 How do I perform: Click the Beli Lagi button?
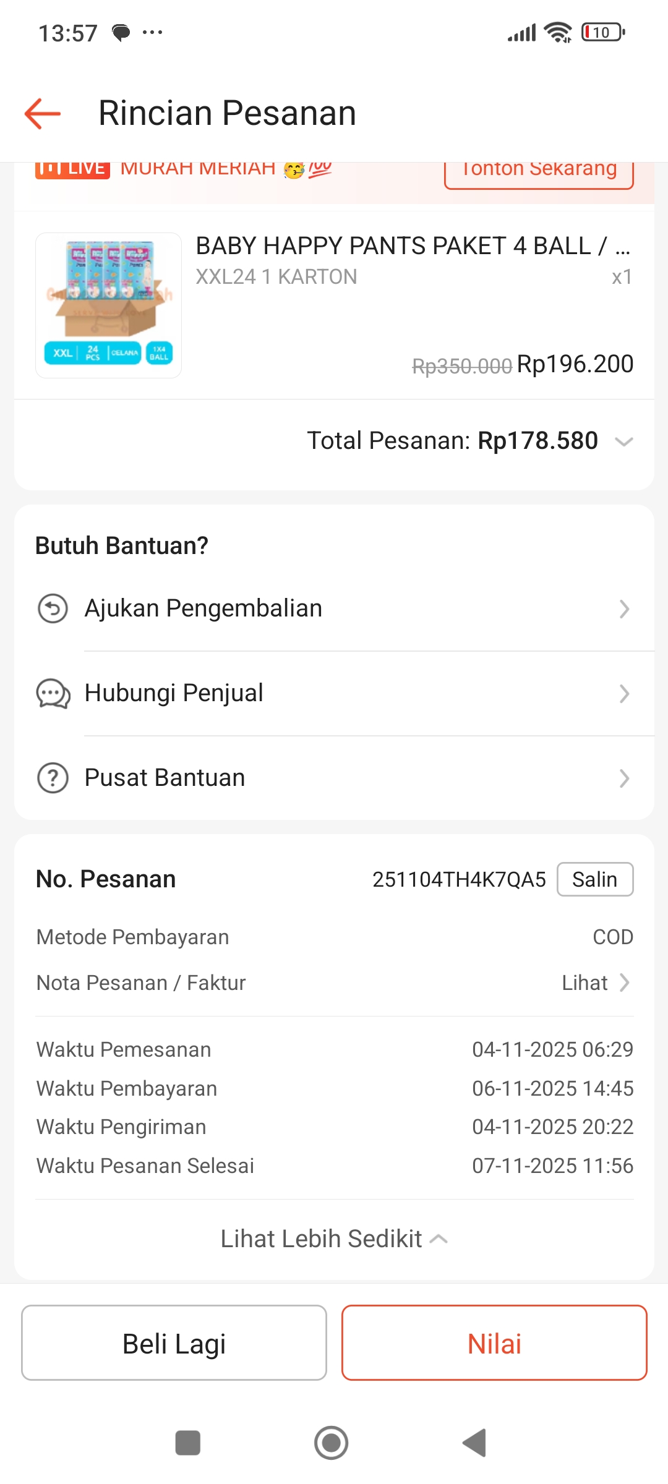click(x=174, y=1343)
